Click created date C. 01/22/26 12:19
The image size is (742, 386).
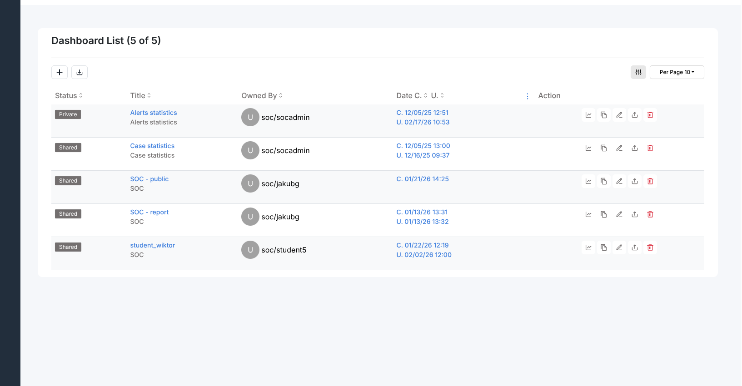(423, 245)
